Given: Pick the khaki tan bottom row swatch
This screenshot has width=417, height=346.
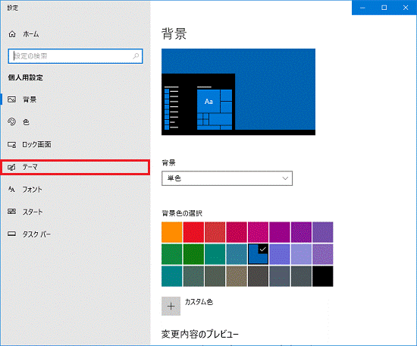Looking at the screenshot, I should pyautogui.click(x=237, y=276).
